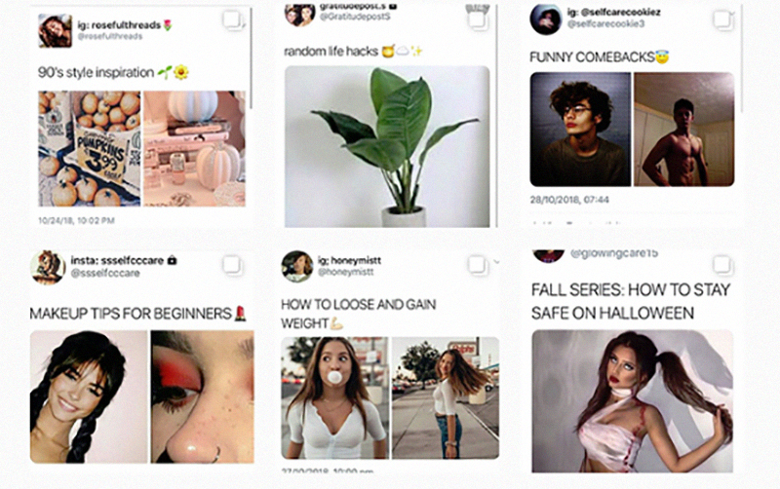Tick the checkbox on the ssselfcccare tweet
Screen dimensions: 780x489
coord(232,265)
